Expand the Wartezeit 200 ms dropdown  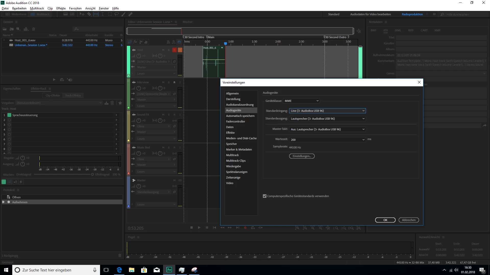327,140
